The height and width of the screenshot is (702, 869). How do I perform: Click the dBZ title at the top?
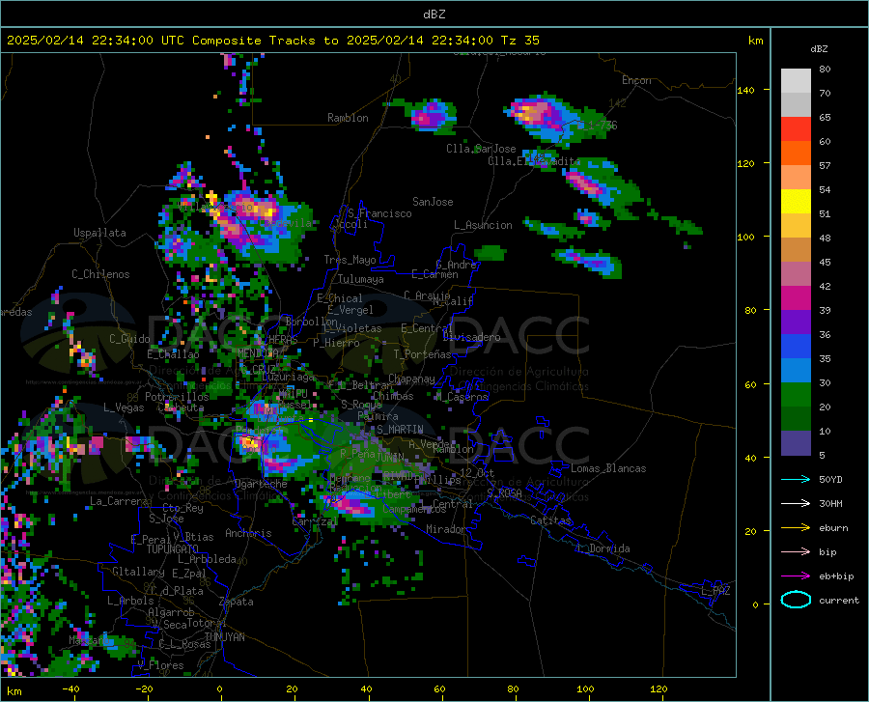[434, 14]
